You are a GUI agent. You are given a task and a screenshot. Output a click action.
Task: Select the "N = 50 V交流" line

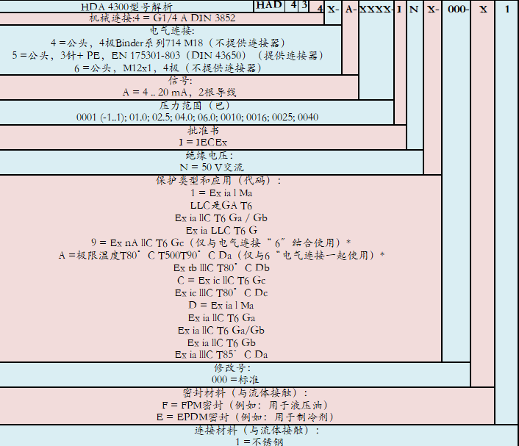(211, 168)
